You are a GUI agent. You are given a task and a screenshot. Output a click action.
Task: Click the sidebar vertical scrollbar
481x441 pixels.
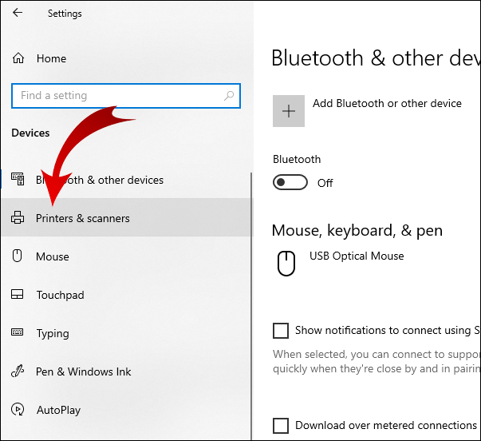click(251, 306)
